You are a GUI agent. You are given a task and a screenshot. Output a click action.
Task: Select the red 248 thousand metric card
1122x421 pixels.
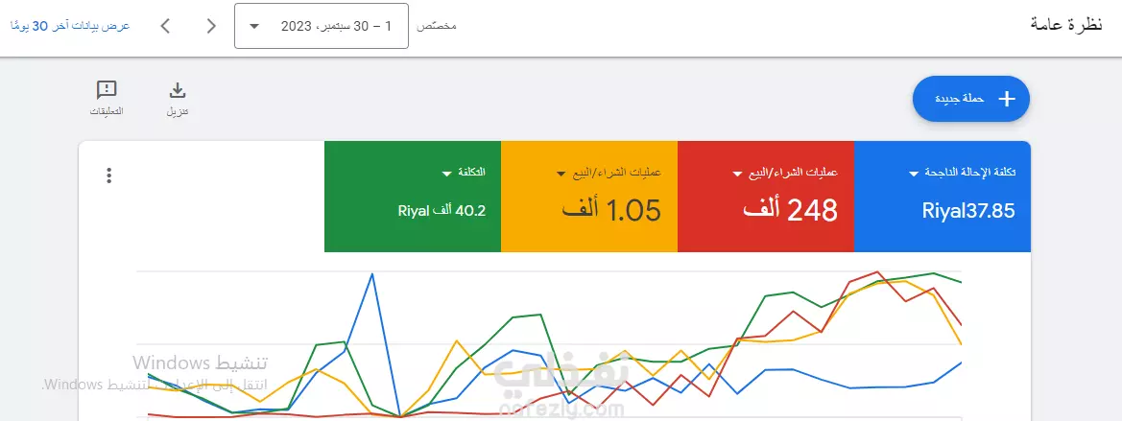pos(766,197)
